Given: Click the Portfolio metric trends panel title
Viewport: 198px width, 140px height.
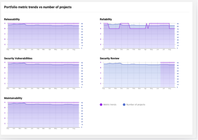Looking at the screenshot, I should tap(38, 7).
